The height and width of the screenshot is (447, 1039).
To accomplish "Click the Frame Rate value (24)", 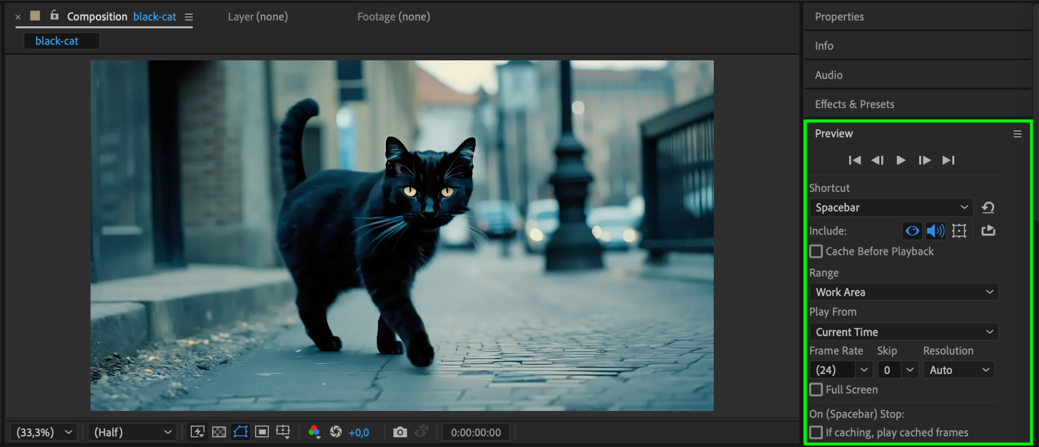I will pos(832,370).
